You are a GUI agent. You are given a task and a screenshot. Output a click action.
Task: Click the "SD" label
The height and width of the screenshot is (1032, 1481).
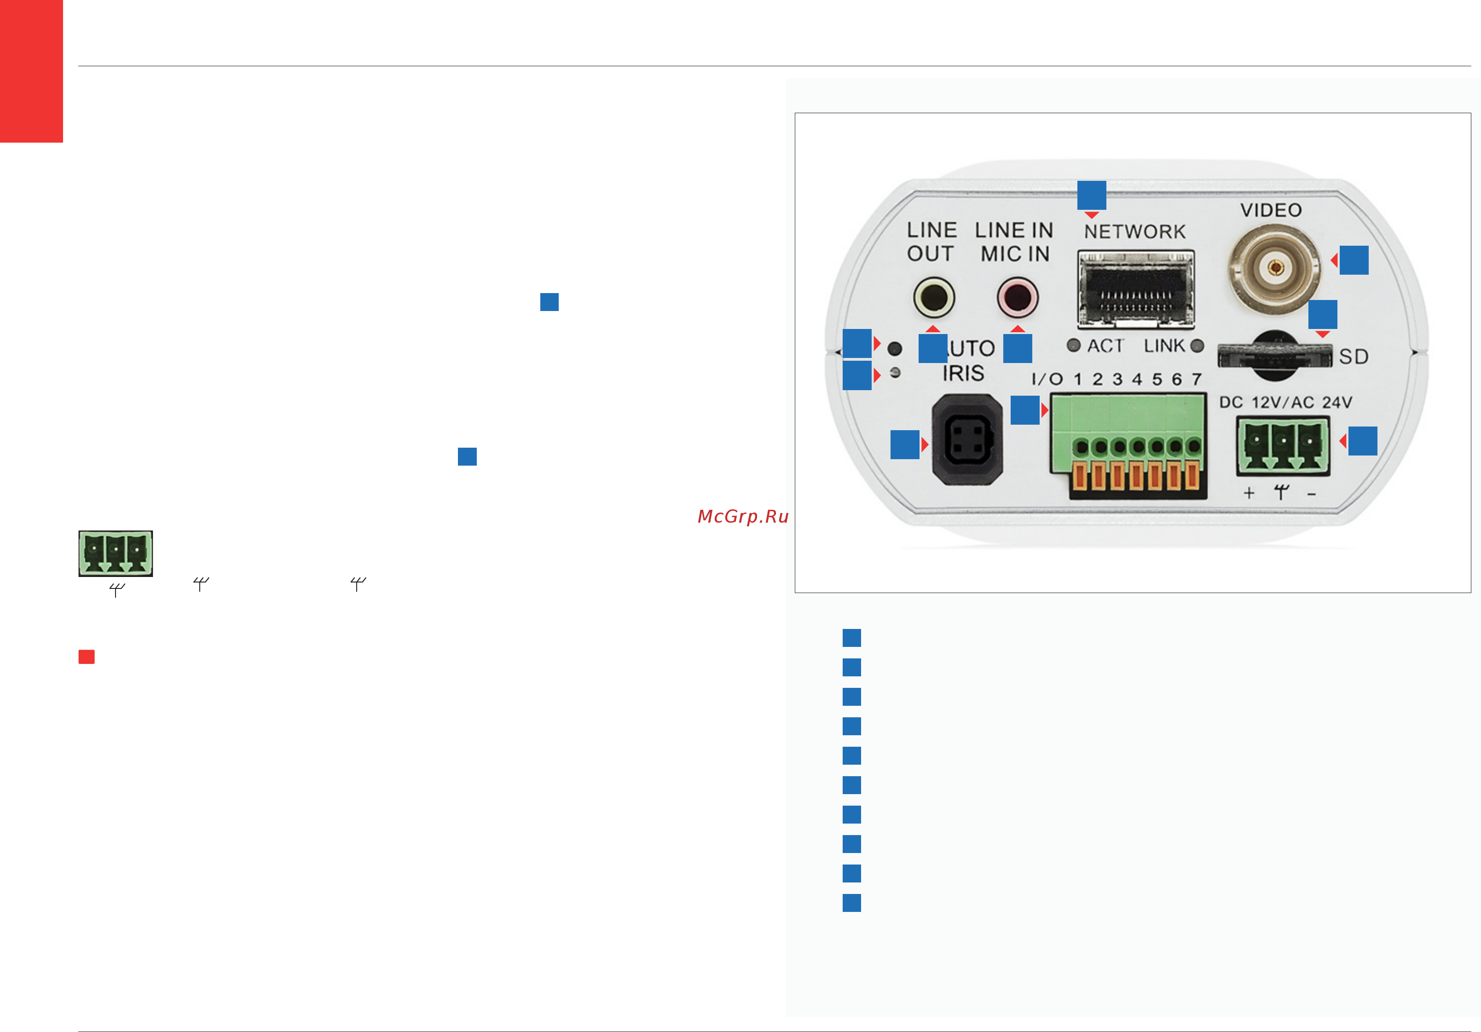(1353, 357)
